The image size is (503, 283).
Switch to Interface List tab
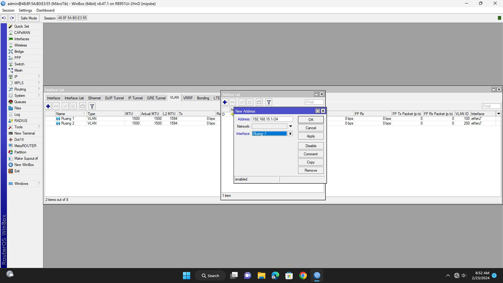pyautogui.click(x=74, y=98)
